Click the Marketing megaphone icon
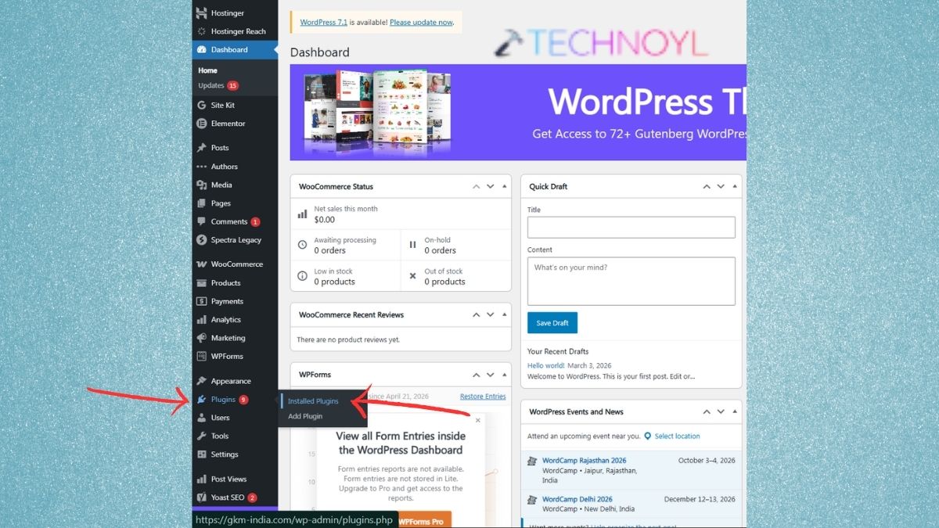 click(202, 338)
